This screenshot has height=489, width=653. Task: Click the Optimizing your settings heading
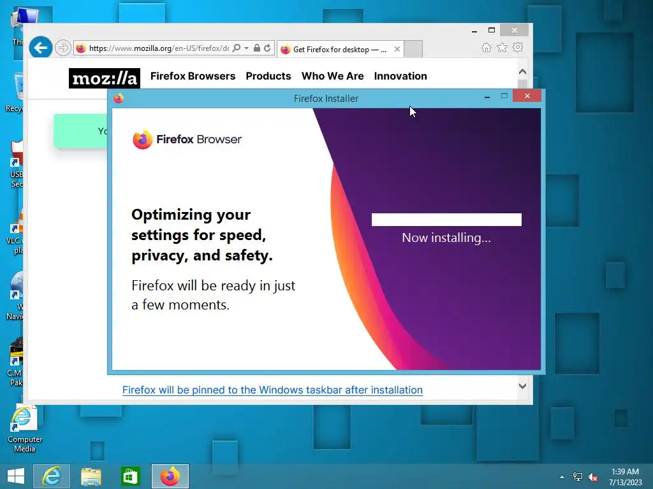pos(202,235)
